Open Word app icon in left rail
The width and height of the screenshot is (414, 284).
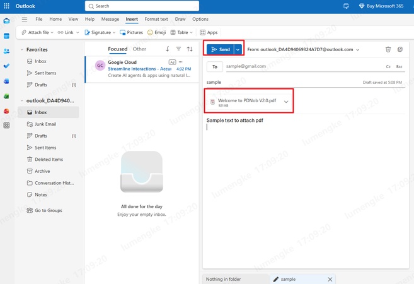(x=6, y=81)
